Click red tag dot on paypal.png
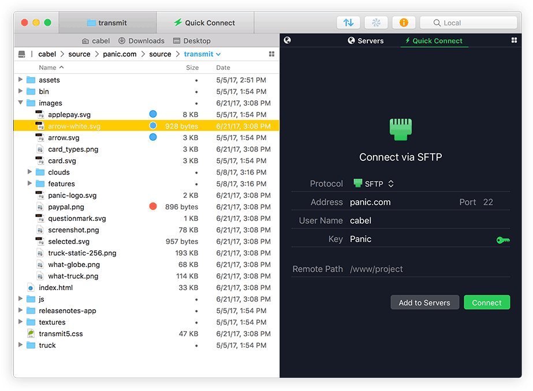 [153, 206]
